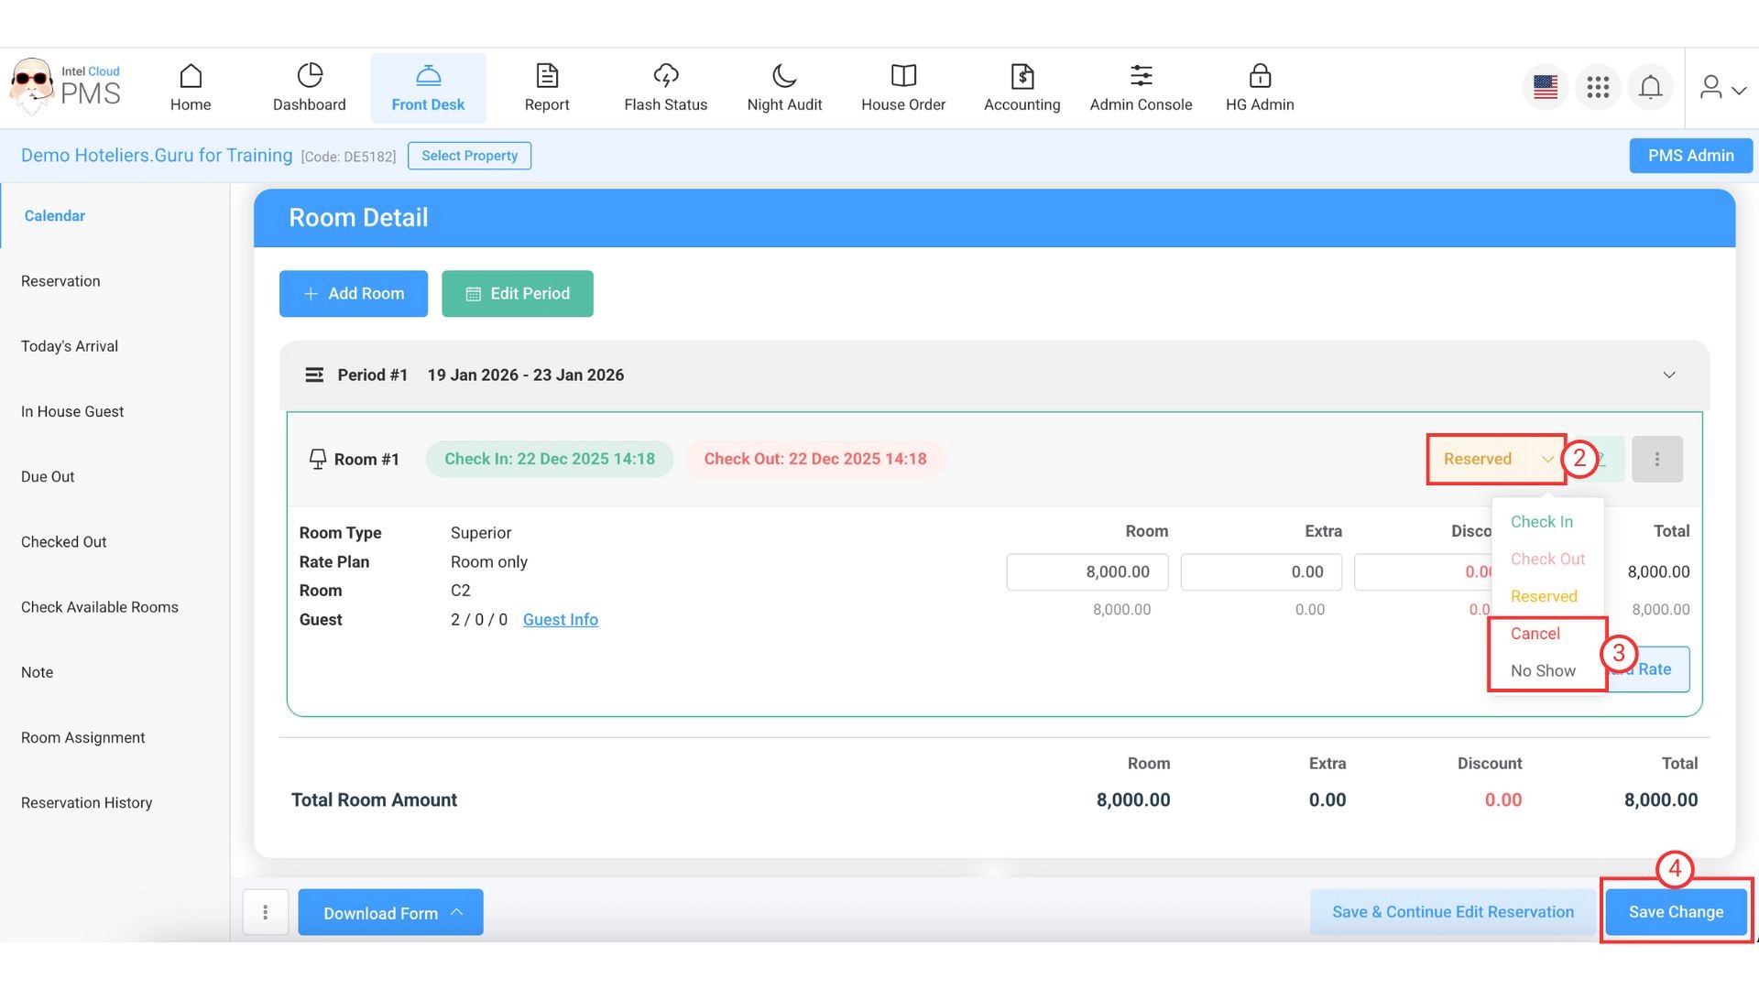
Task: Open the Reserved status dropdown
Action: (1495, 459)
